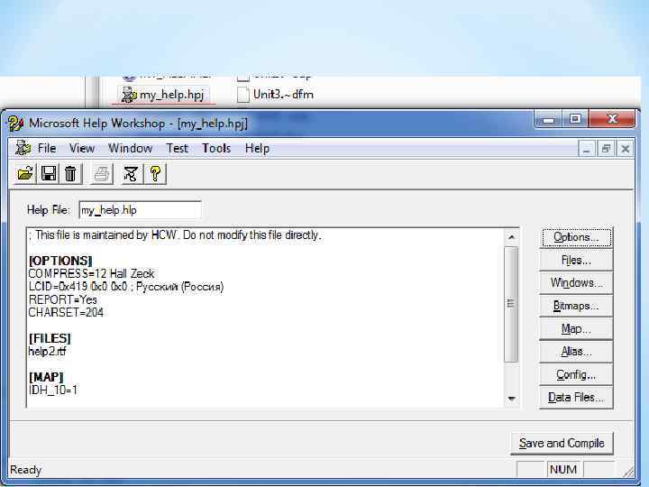Select Unit3.~dfm file in background folder window

275,95
